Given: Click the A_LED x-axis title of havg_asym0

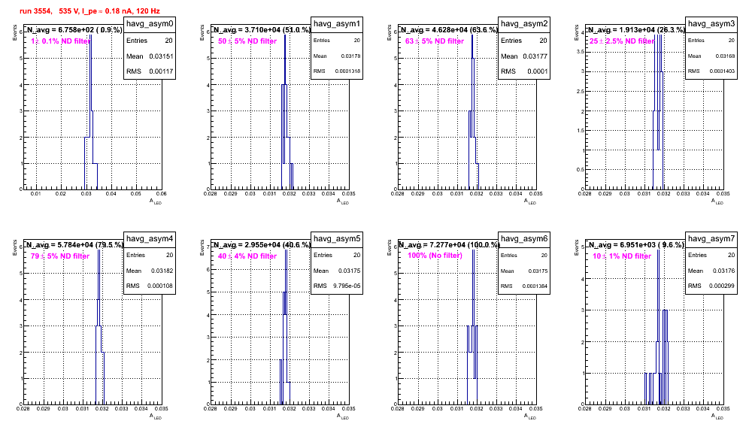Looking at the screenshot, I should point(156,201).
